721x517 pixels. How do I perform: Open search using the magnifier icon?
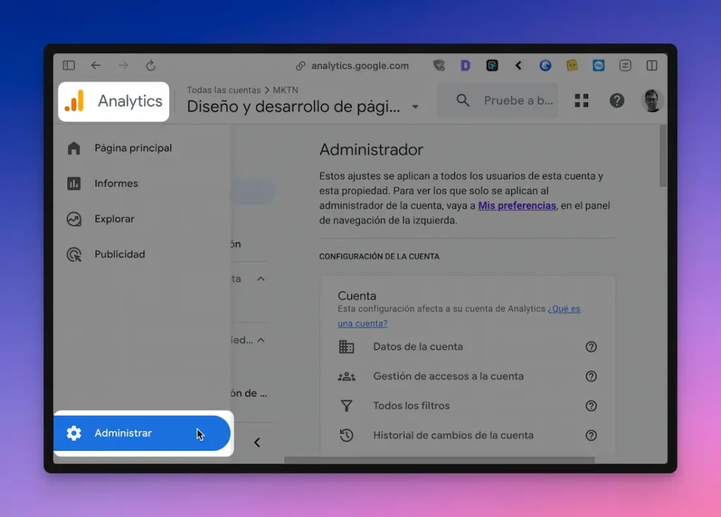click(x=462, y=100)
